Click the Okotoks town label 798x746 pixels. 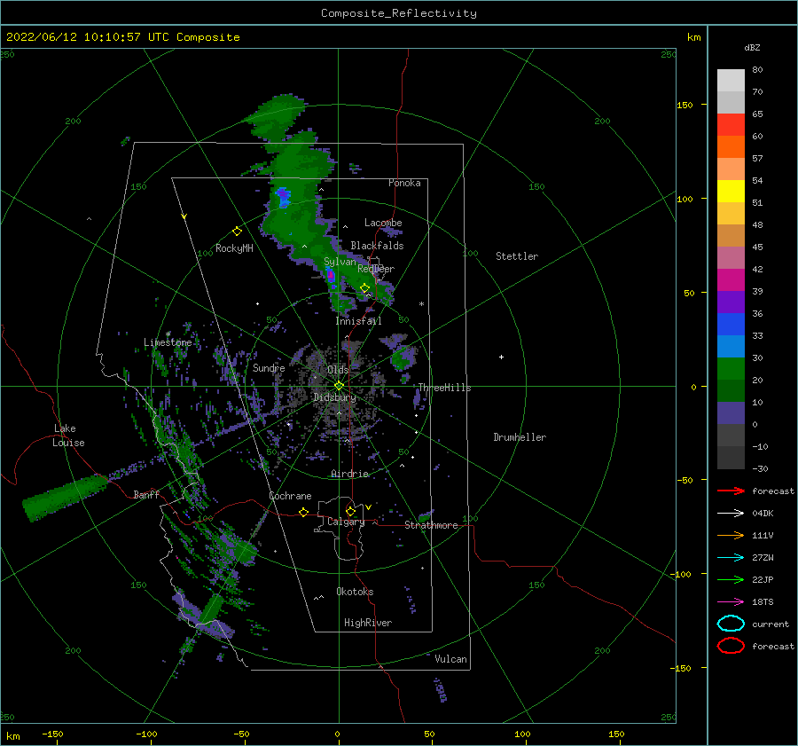click(x=355, y=591)
